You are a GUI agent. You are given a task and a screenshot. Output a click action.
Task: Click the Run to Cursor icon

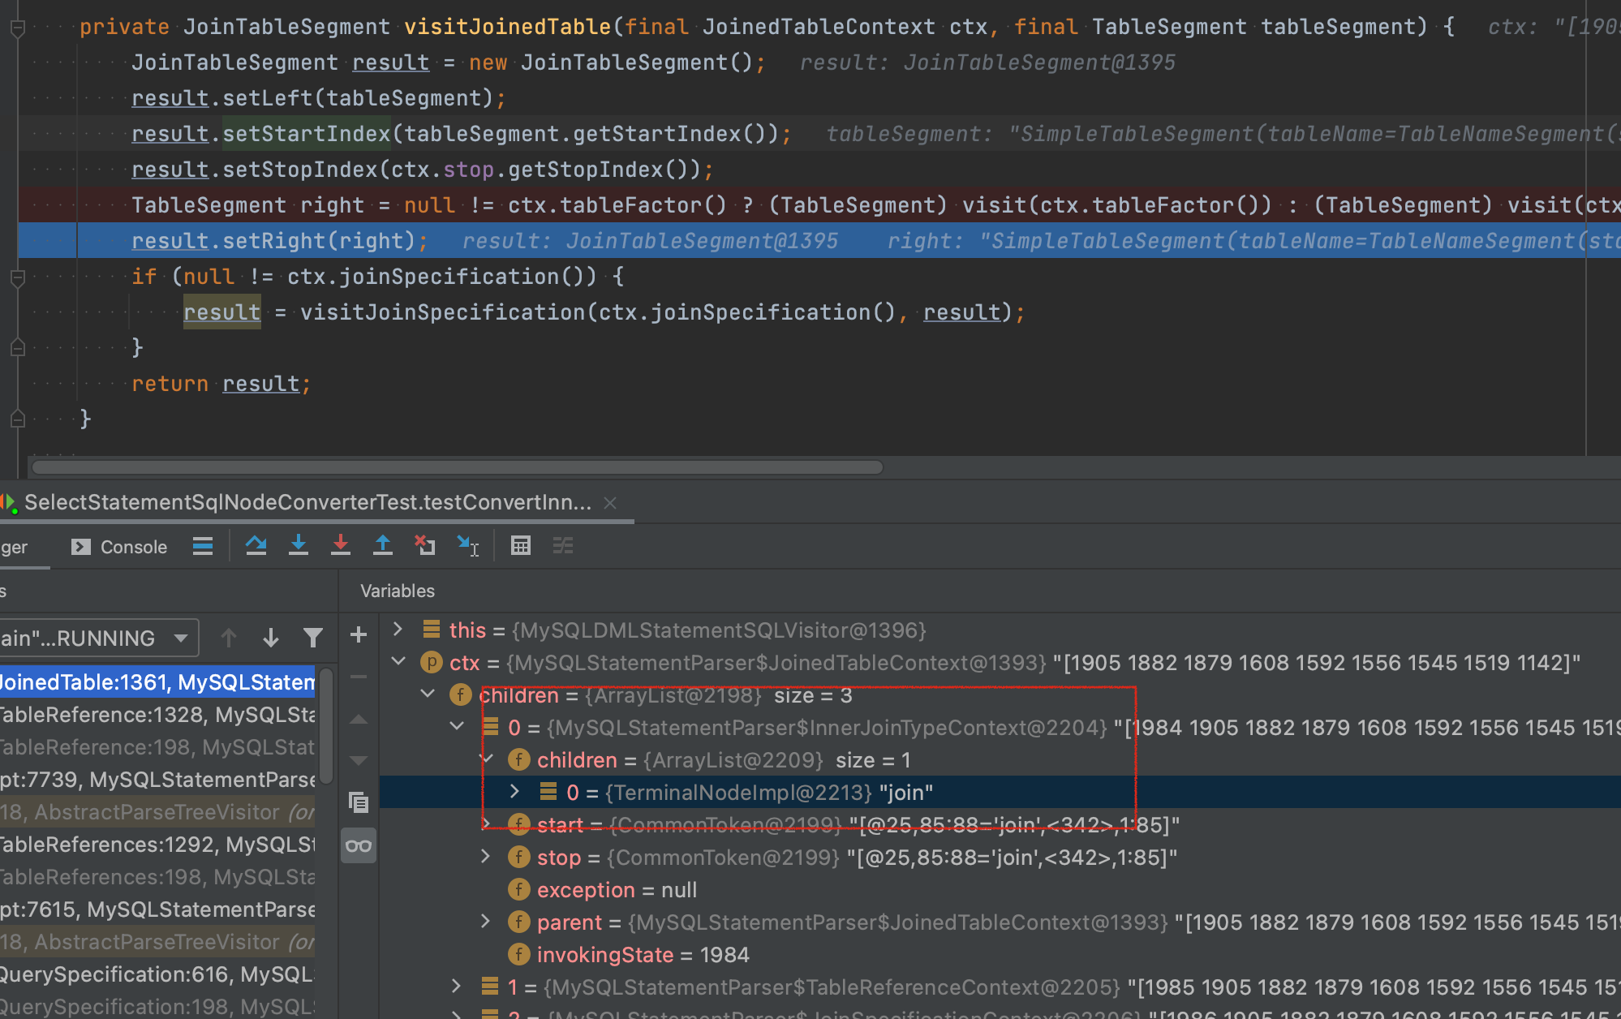[x=467, y=545]
